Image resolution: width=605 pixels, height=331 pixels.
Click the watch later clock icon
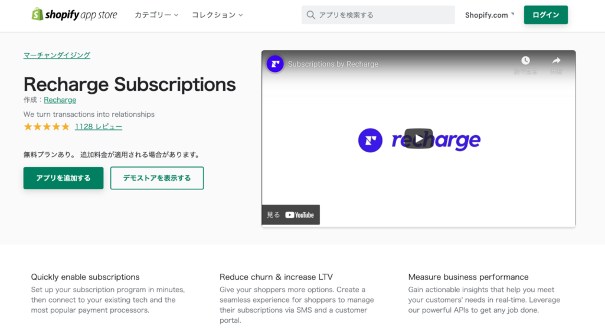coord(525,61)
